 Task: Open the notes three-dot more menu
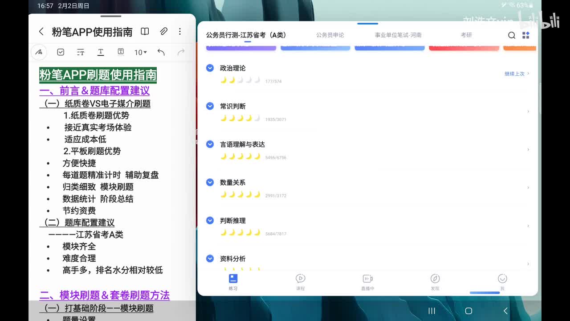coord(180,32)
